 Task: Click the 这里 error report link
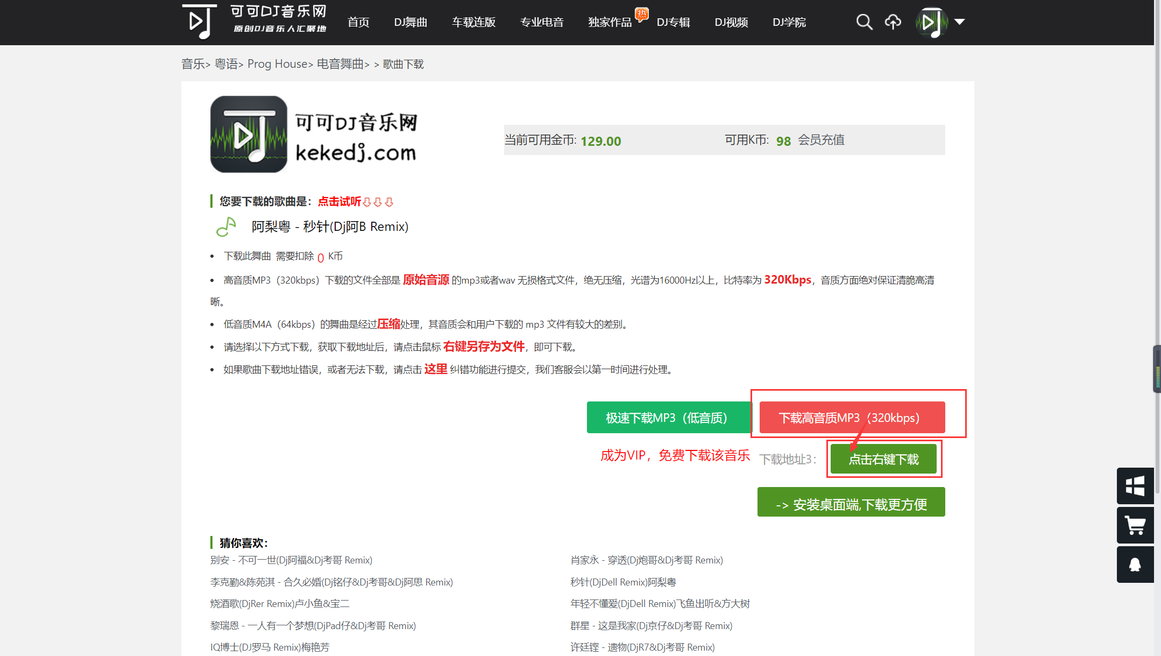[x=436, y=369]
